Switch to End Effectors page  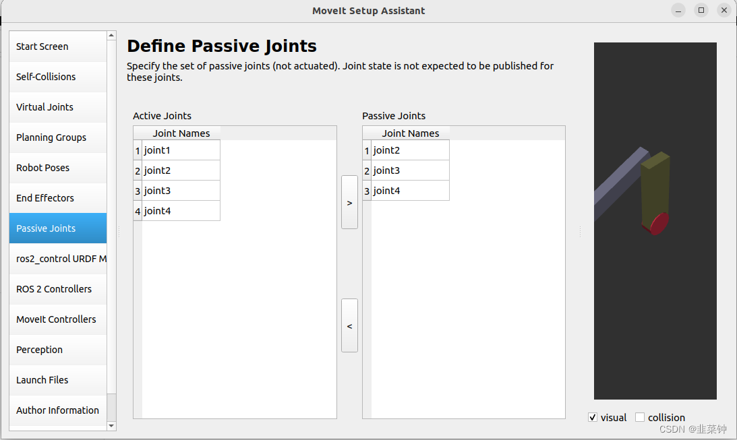coord(58,198)
